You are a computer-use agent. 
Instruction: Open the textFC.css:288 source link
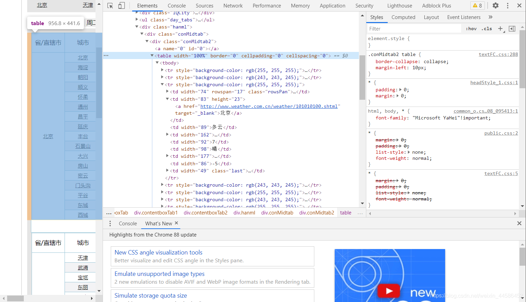click(498, 54)
